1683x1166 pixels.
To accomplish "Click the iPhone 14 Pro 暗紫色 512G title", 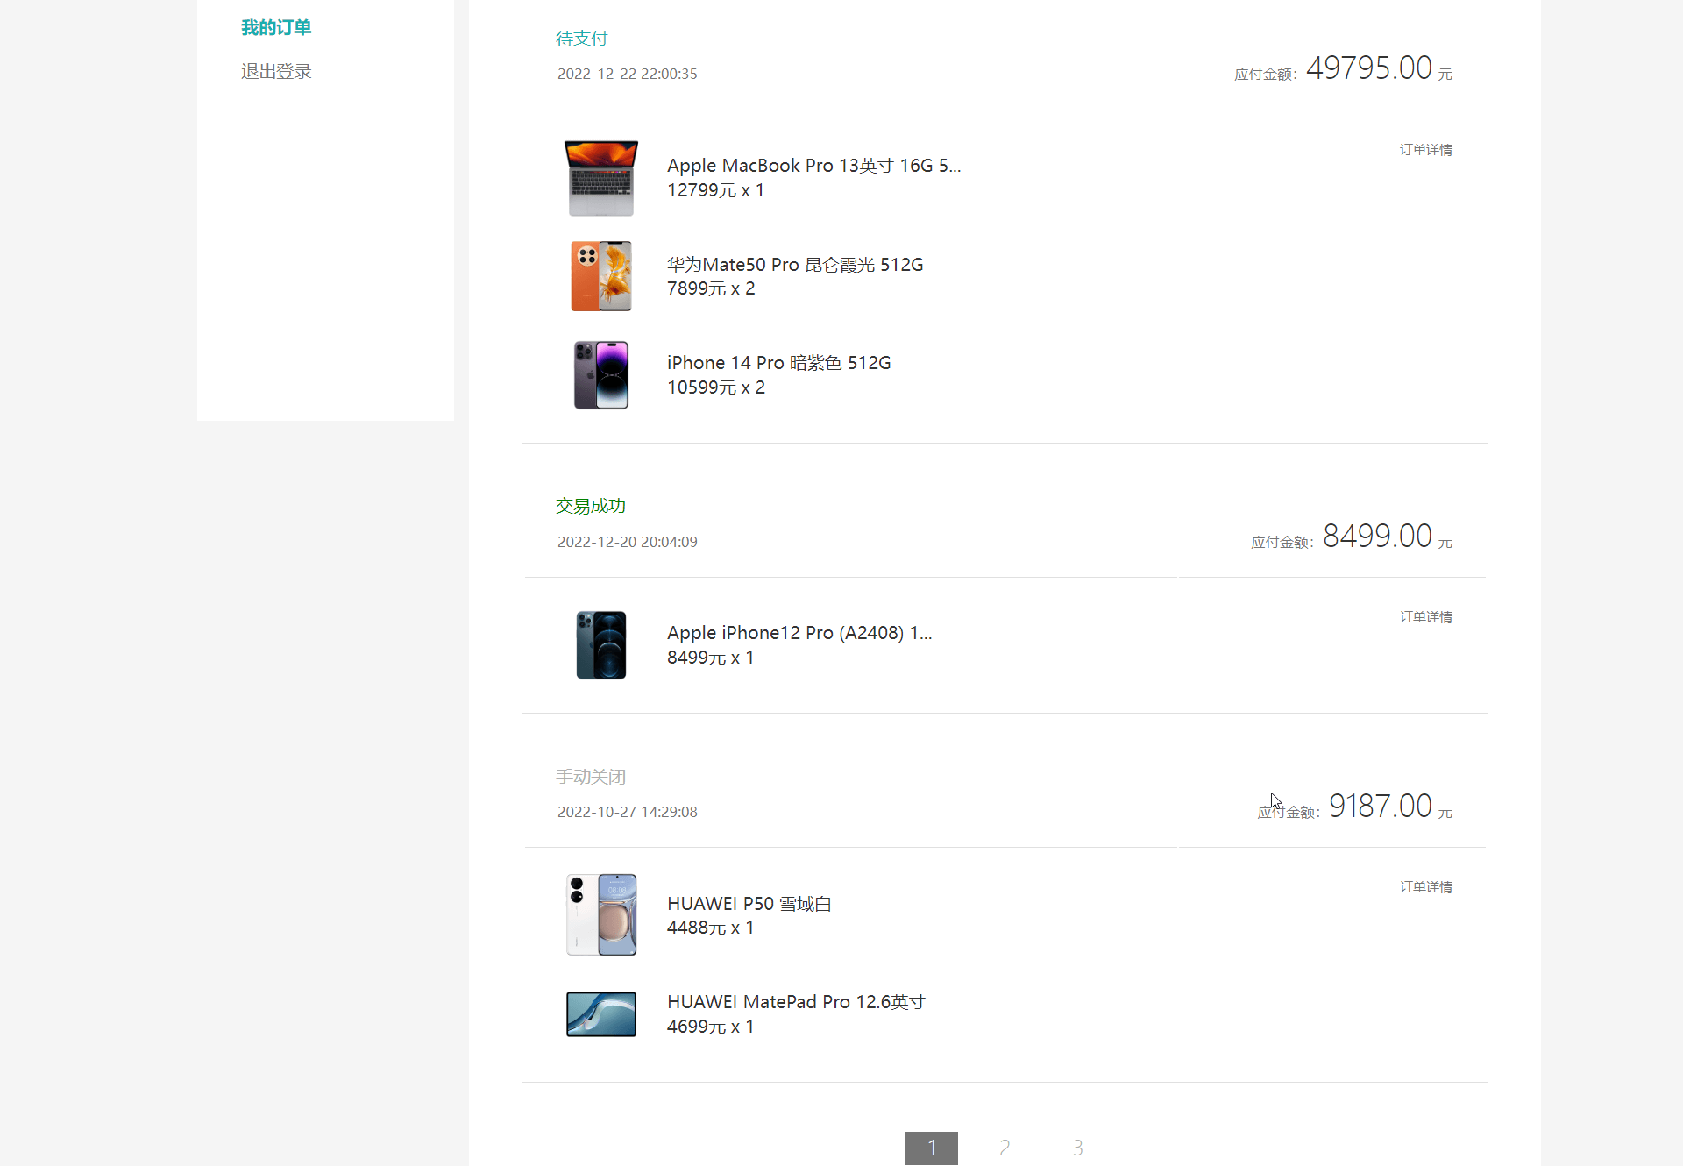I will point(778,363).
